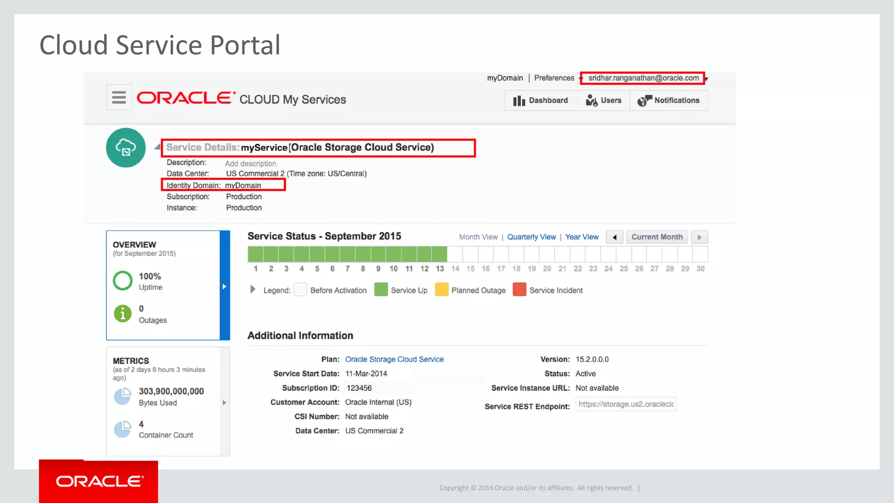
Task: Click the Before Activation legend swatch
Action: (300, 289)
